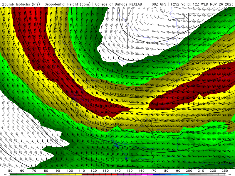Select the cyan swatch before 200
Screen dimensions: 235x176
(x=186, y=175)
